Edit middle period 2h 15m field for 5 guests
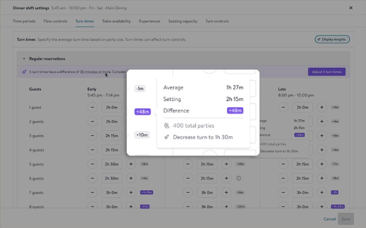The image size is (366, 228). pyautogui.click(x=207, y=164)
